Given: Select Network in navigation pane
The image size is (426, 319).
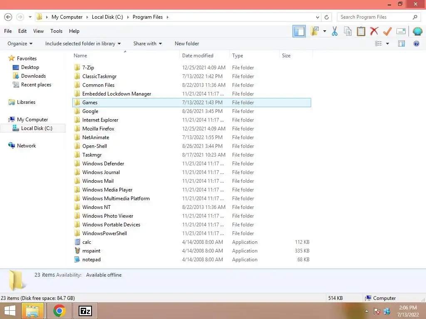Looking at the screenshot, I should 22,146.
